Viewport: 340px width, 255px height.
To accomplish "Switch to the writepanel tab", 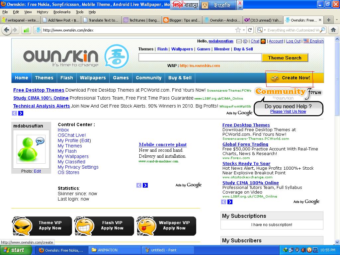I will [20, 20].
